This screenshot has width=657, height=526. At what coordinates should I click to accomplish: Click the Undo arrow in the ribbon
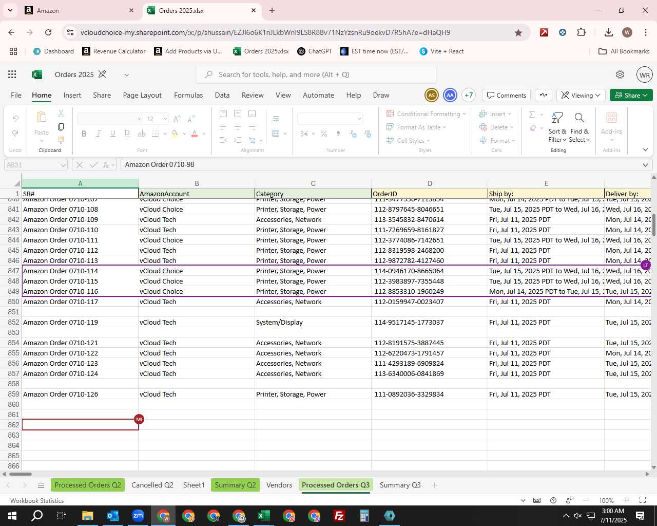15,119
